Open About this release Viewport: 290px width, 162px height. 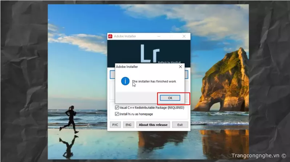153,125
